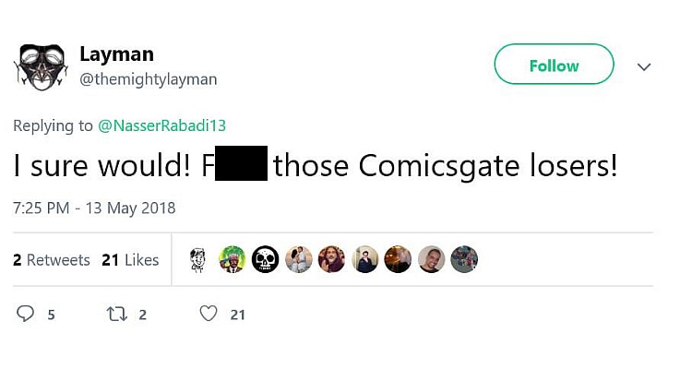692x369 pixels.
Task: Follow the Layman account
Action: [554, 65]
